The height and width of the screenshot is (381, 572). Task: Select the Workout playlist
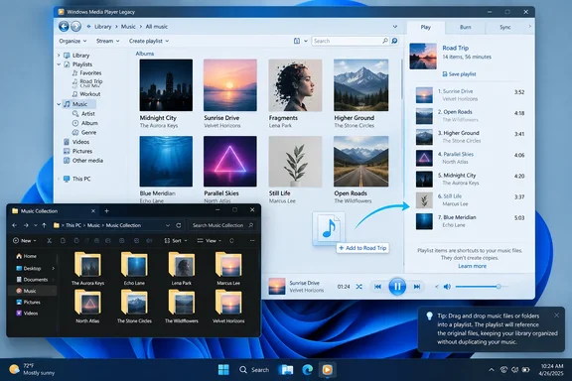(86, 94)
